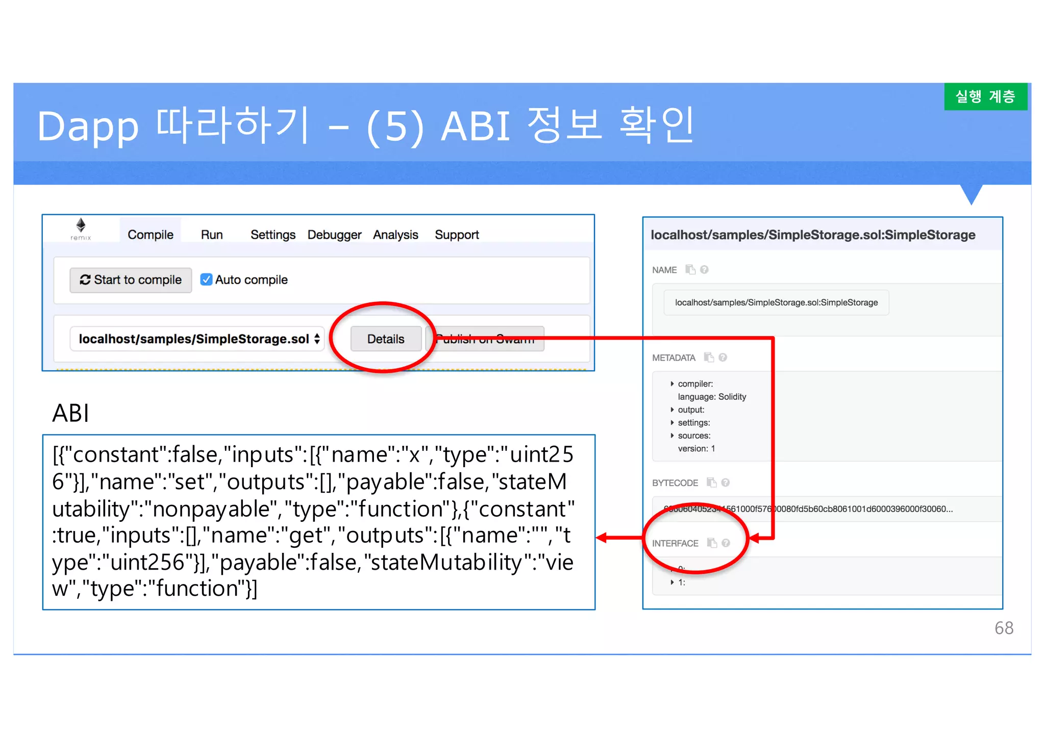Click the ABI JSON text box
Screen dimensions: 1045x738
[x=319, y=522]
